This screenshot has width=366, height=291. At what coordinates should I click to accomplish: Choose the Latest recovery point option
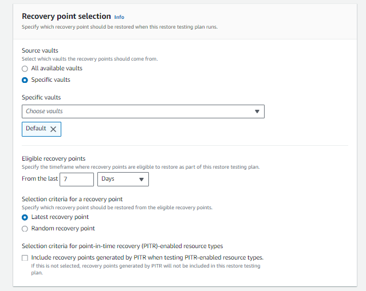pyautogui.click(x=25, y=217)
